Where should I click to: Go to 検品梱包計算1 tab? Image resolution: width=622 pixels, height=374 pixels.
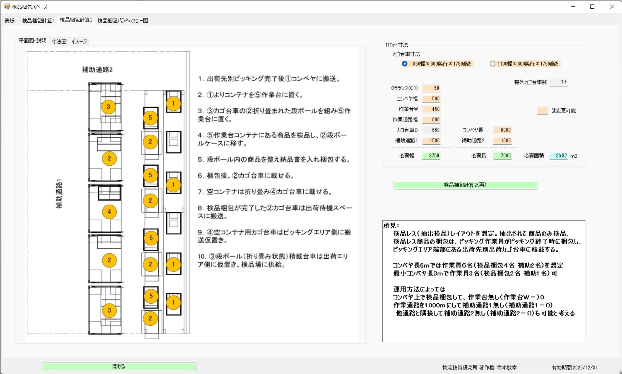(38, 20)
